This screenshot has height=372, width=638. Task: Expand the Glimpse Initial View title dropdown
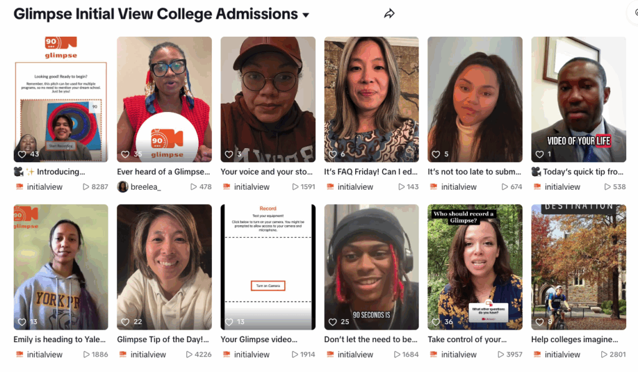click(x=306, y=15)
